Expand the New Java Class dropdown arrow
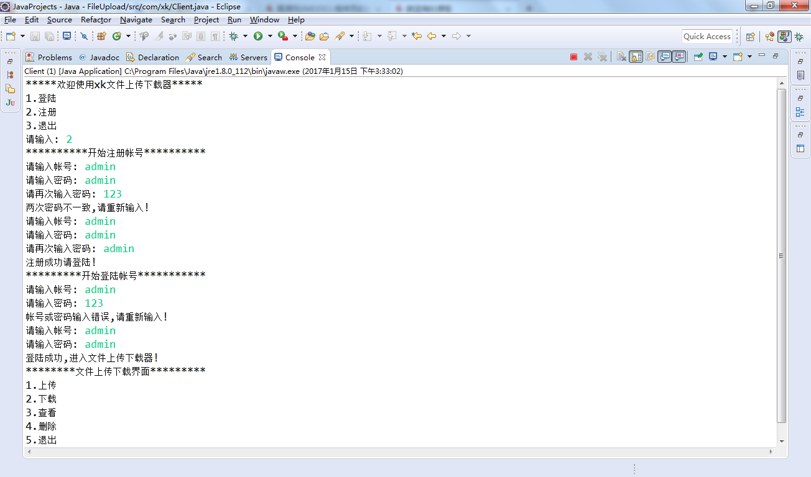Screen dimensions: 811x477 tap(128, 36)
